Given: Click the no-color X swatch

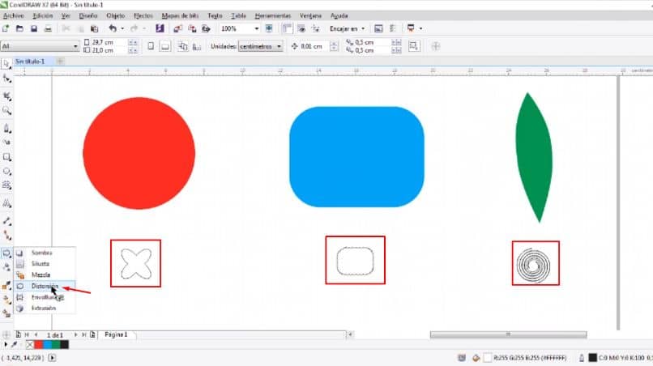Looking at the screenshot, I should pyautogui.click(x=30, y=344).
